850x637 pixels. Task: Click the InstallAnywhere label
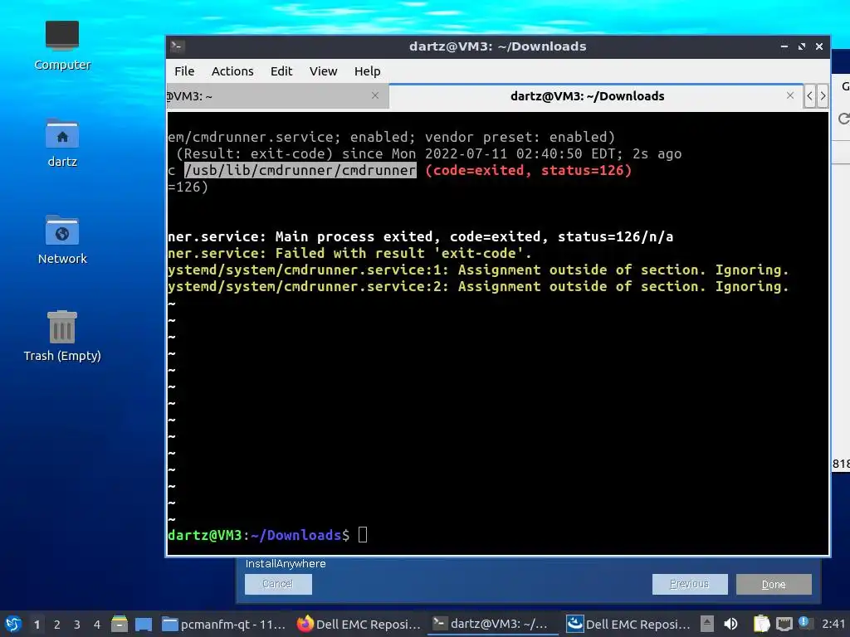(x=286, y=564)
